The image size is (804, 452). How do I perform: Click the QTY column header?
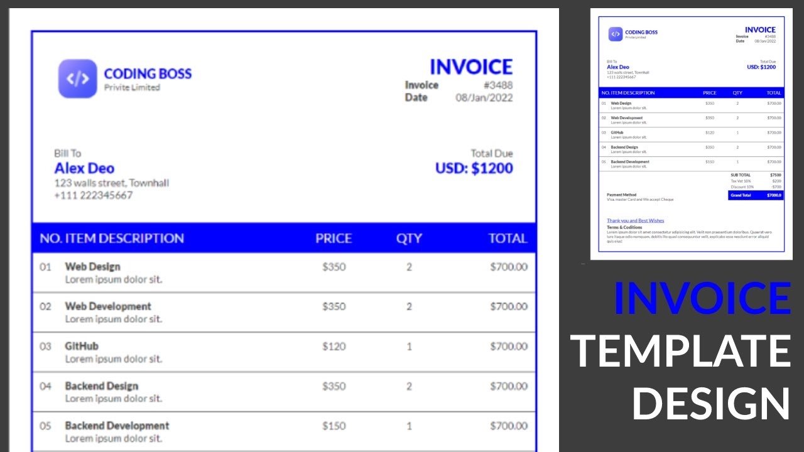click(408, 239)
